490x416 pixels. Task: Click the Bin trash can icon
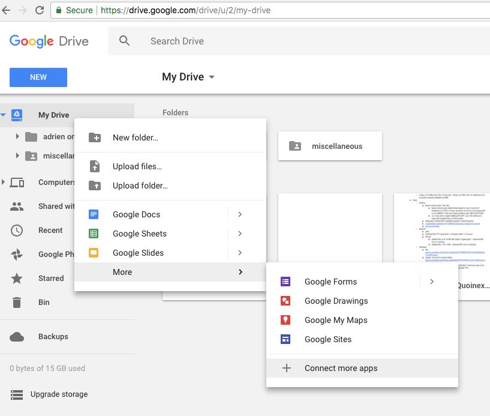point(17,303)
